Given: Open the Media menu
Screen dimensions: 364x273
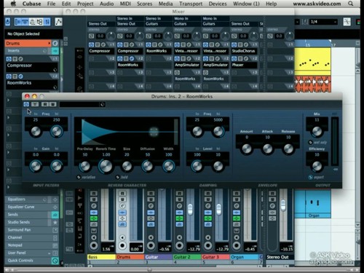Looking at the screenshot, I should [x=165, y=4].
